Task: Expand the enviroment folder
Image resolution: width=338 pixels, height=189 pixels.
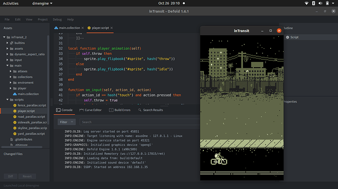Action: (11, 83)
